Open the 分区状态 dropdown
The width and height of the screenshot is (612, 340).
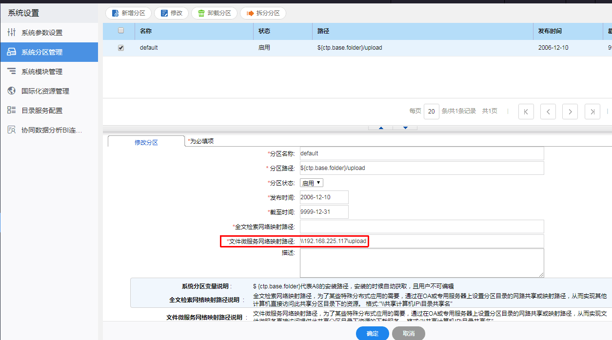click(312, 183)
